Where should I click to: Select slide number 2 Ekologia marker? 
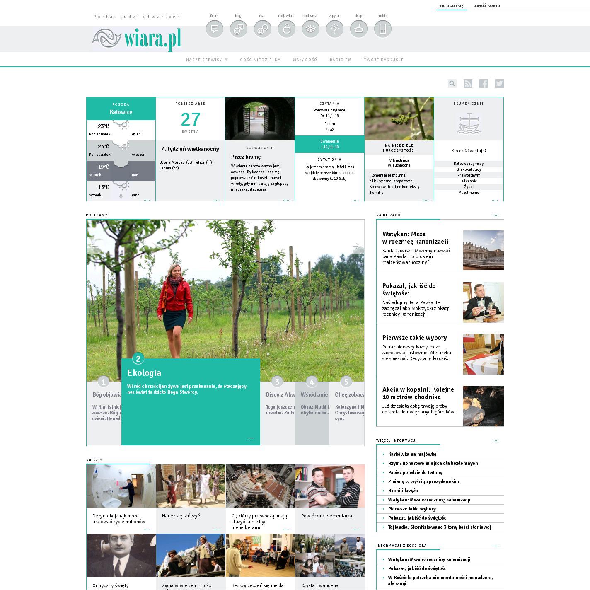(138, 359)
